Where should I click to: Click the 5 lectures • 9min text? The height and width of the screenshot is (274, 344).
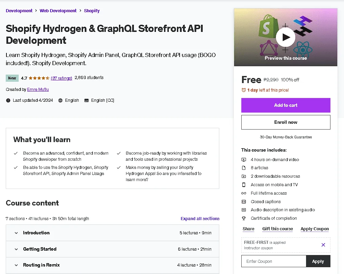[195, 233]
